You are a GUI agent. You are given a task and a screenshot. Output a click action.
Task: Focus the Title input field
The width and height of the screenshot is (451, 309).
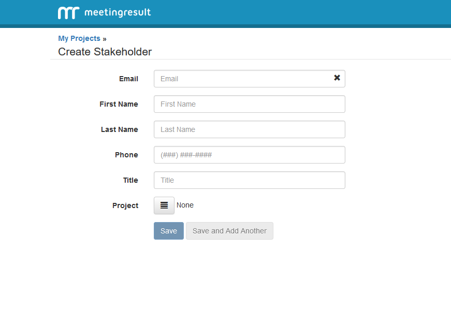point(249,180)
